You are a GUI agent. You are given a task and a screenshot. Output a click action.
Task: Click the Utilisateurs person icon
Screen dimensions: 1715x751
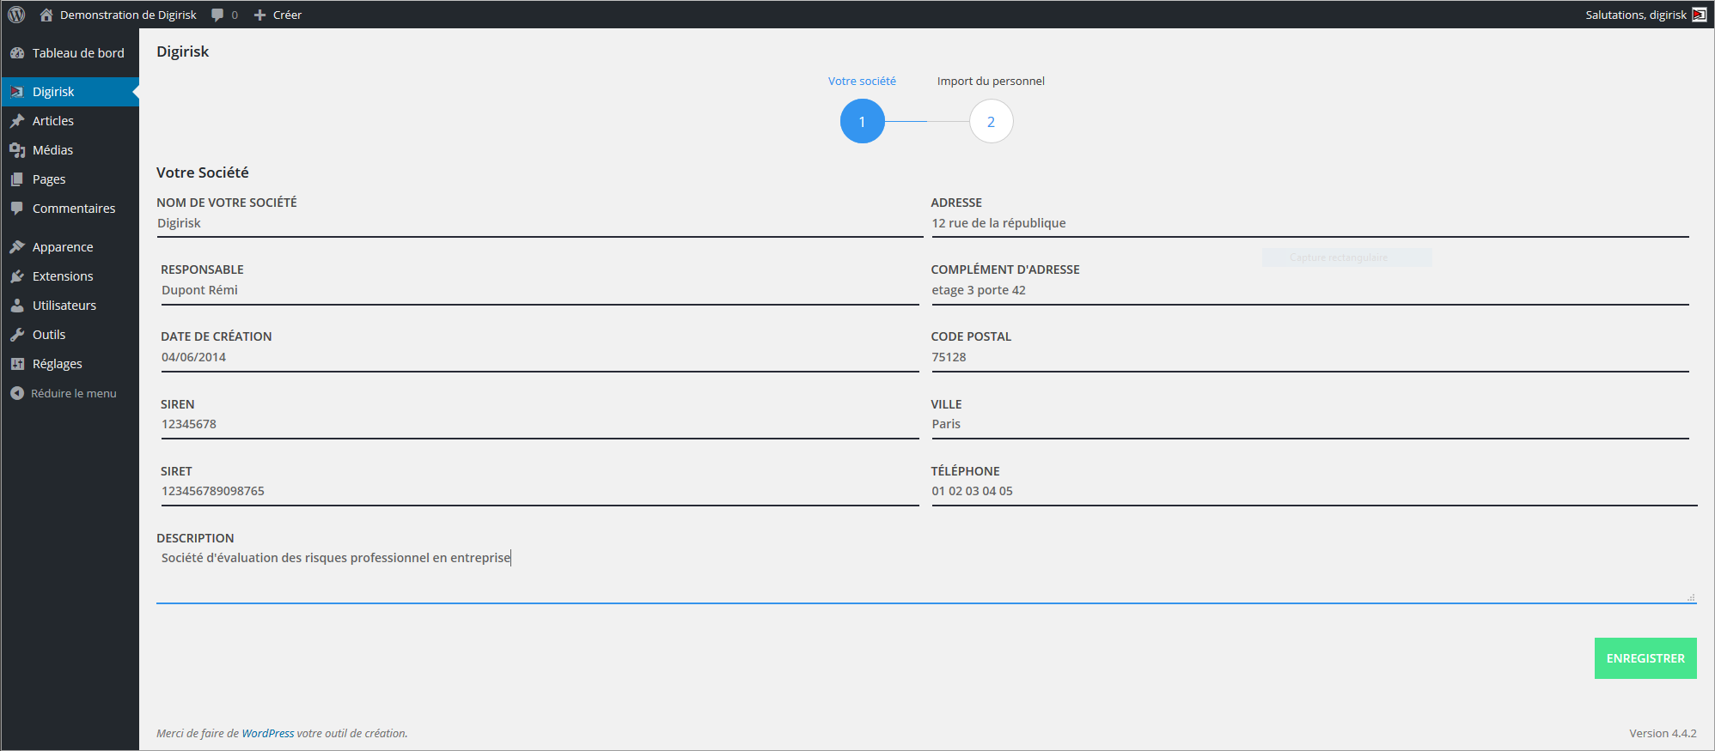pyautogui.click(x=17, y=306)
